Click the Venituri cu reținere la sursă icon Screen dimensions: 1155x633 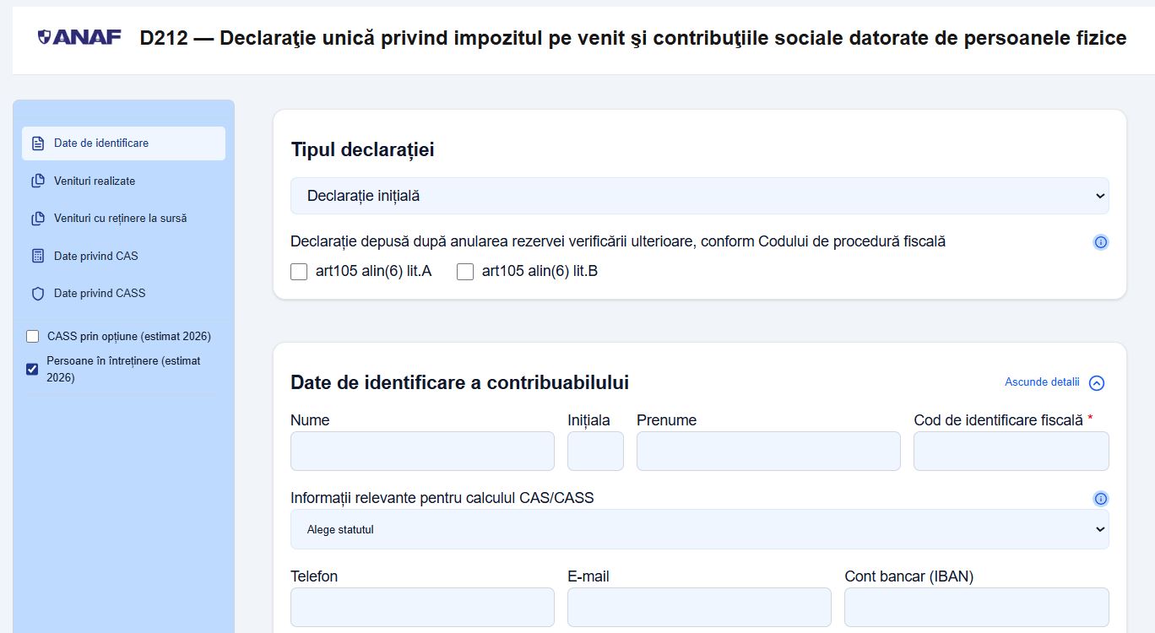pyautogui.click(x=37, y=219)
